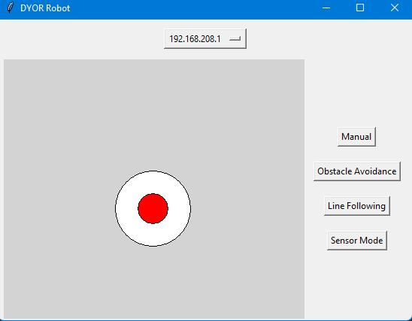This screenshot has width=412, height=321.
Task: Click the small indicator bar on IP selector
Action: (235, 38)
